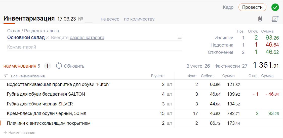Open attachments via the paperclip icon
The image size is (283, 138).
[260, 19]
